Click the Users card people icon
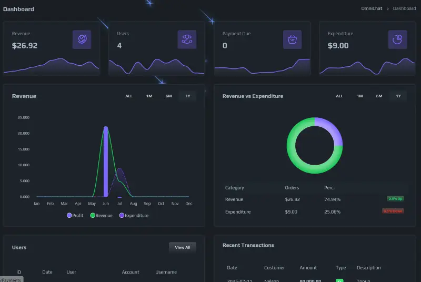The width and height of the screenshot is (421, 282). click(x=187, y=39)
